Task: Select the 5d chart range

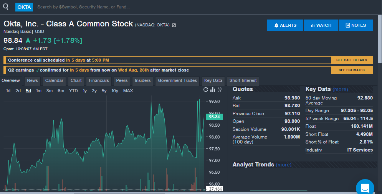Action: 28,91
